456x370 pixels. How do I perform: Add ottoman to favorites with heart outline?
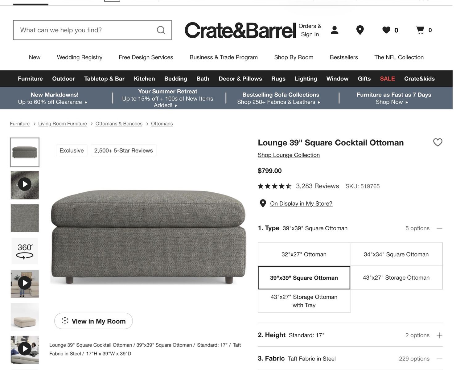(x=438, y=142)
